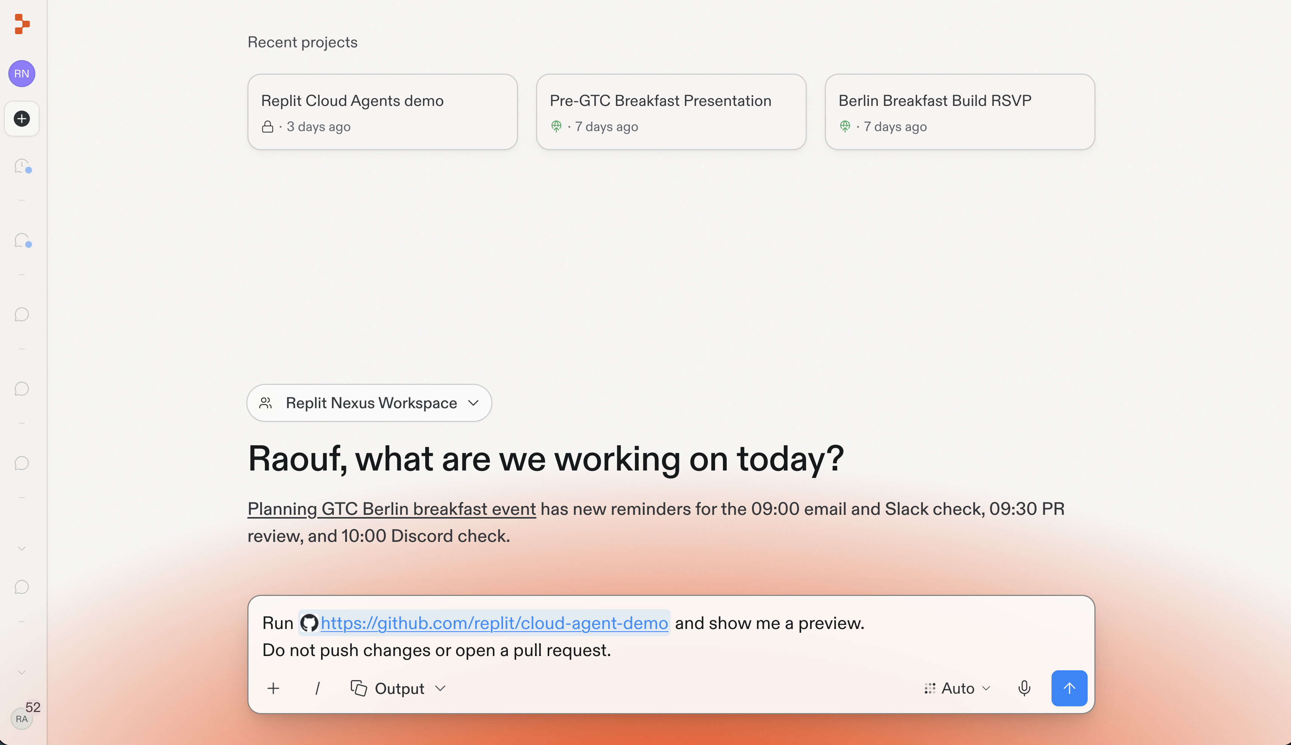Click the '3 days ago' timestamp text
1291x745 pixels.
[319, 127]
